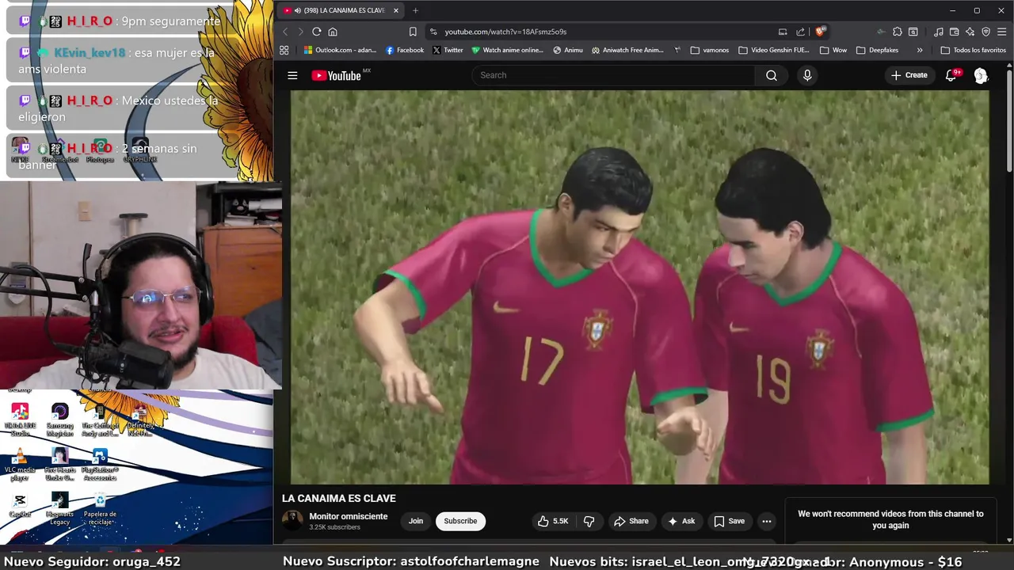The image size is (1014, 570).
Task: Open more actions three-dot menu under video
Action: 766,521
